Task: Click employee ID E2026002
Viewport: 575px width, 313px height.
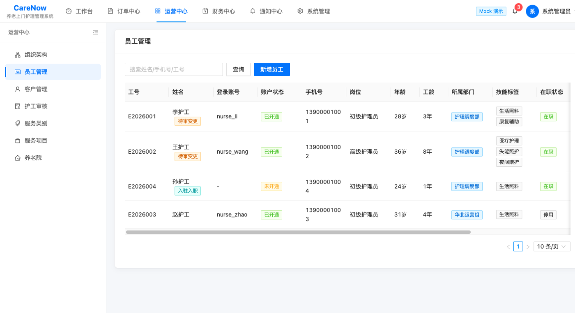Action: tap(142, 152)
